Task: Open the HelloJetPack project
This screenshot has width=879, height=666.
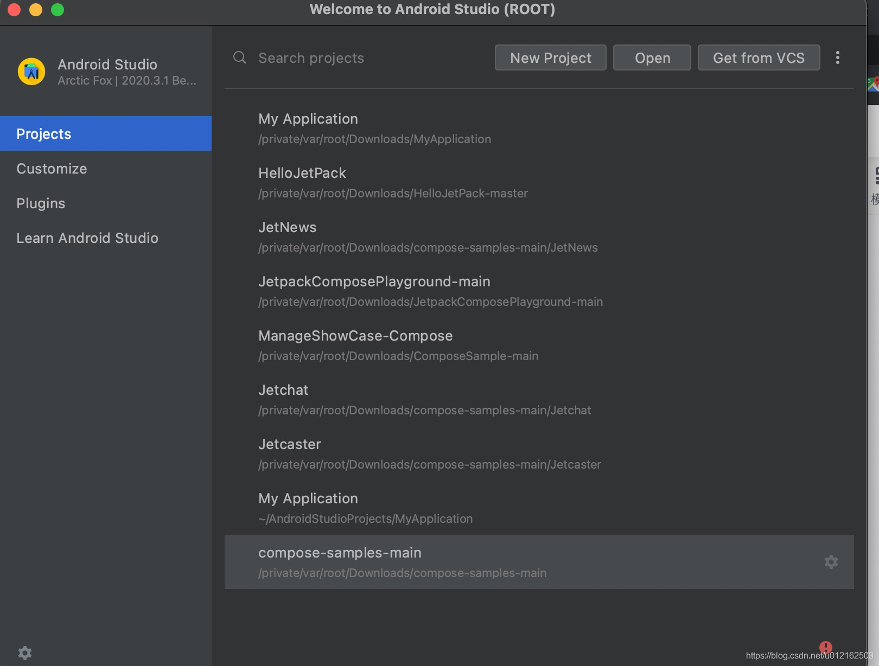Action: click(539, 182)
